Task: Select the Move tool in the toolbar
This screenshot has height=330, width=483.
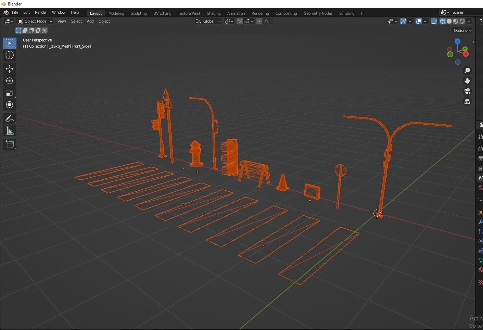Action: tap(10, 69)
